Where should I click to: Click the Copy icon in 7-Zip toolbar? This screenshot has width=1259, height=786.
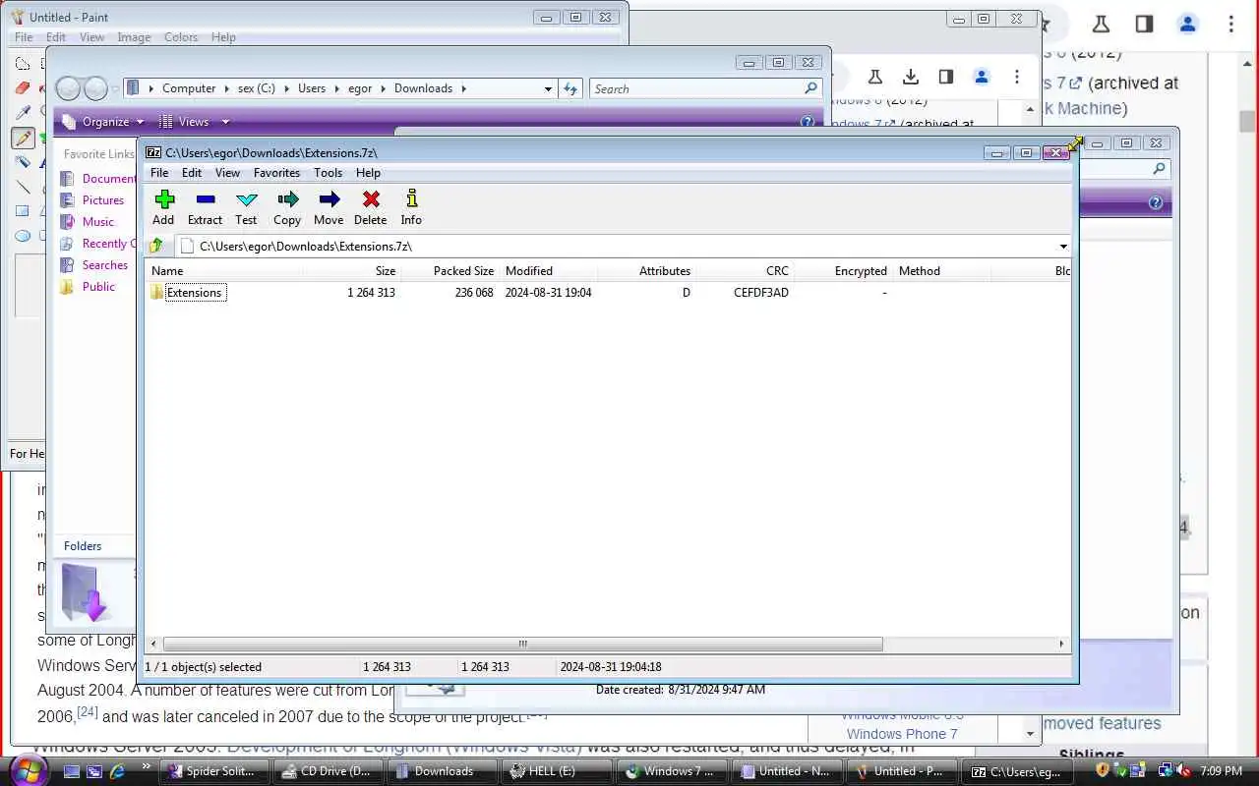click(287, 207)
